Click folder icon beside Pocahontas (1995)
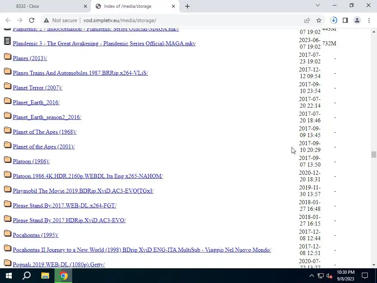Image resolution: width=377 pixels, height=283 pixels. click(8, 233)
